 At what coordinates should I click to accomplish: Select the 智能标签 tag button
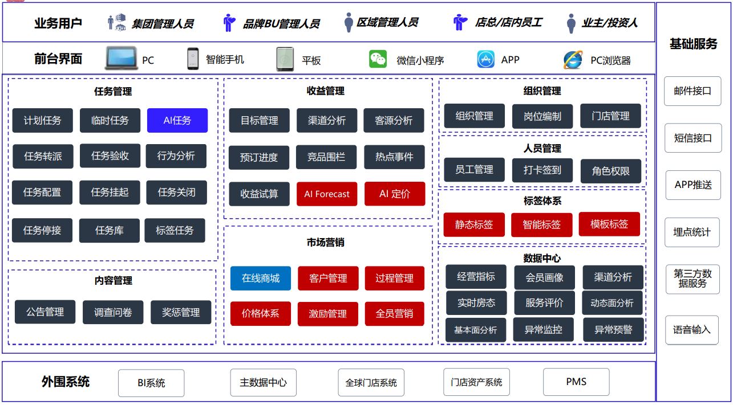tap(541, 224)
